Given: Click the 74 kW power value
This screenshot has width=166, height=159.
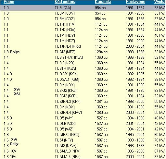Looking at the screenshot, I should point(160,146).
